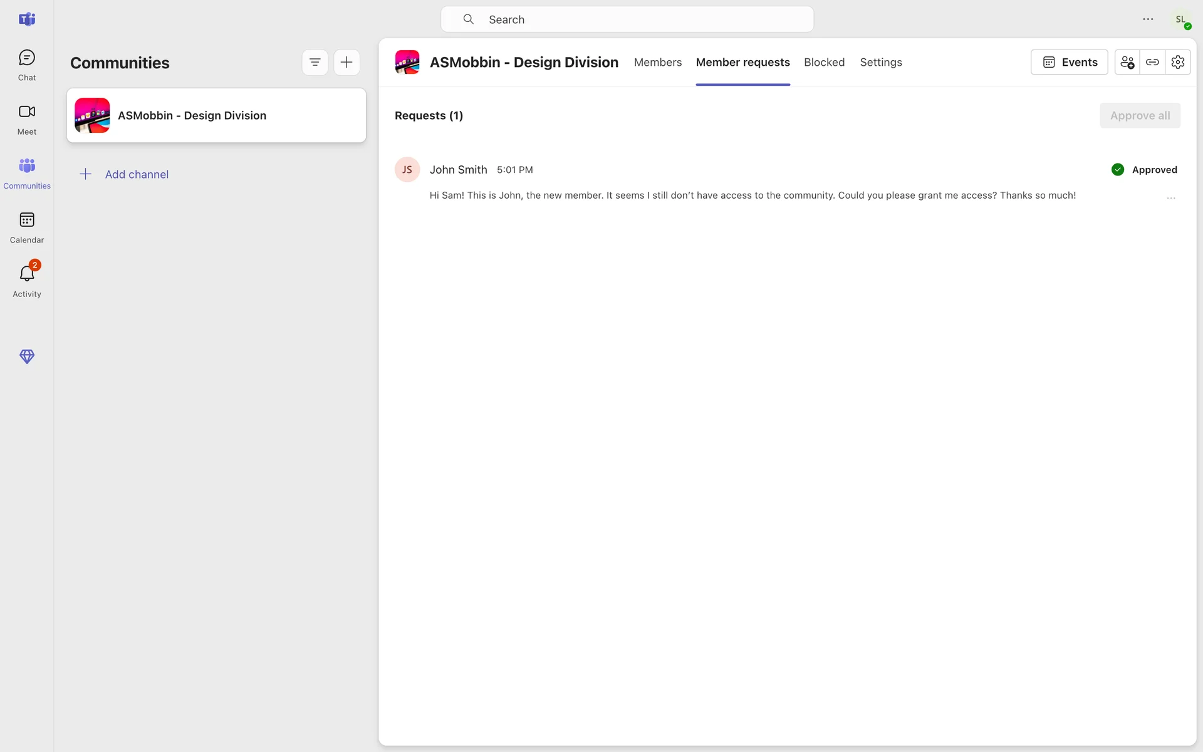This screenshot has width=1203, height=752.
Task: Open the Chat section in sidebar
Action: coord(27,65)
